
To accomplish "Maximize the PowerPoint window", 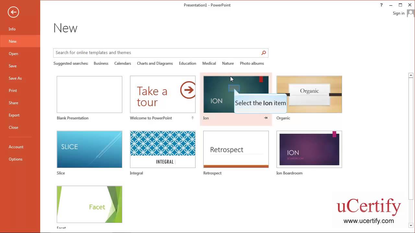I will point(400,5).
